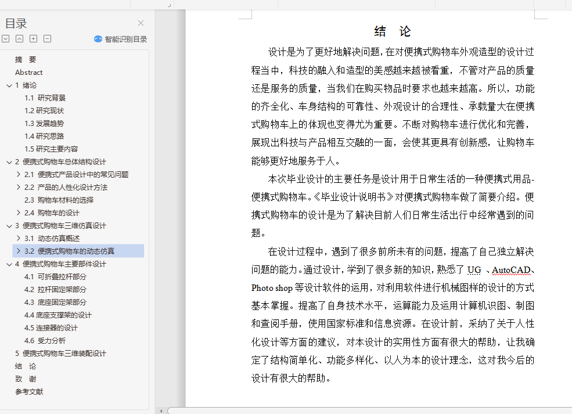Select 4 便携式购物车主要部件设计 heading
Image resolution: width=572 pixels, height=414 pixels.
[60, 264]
